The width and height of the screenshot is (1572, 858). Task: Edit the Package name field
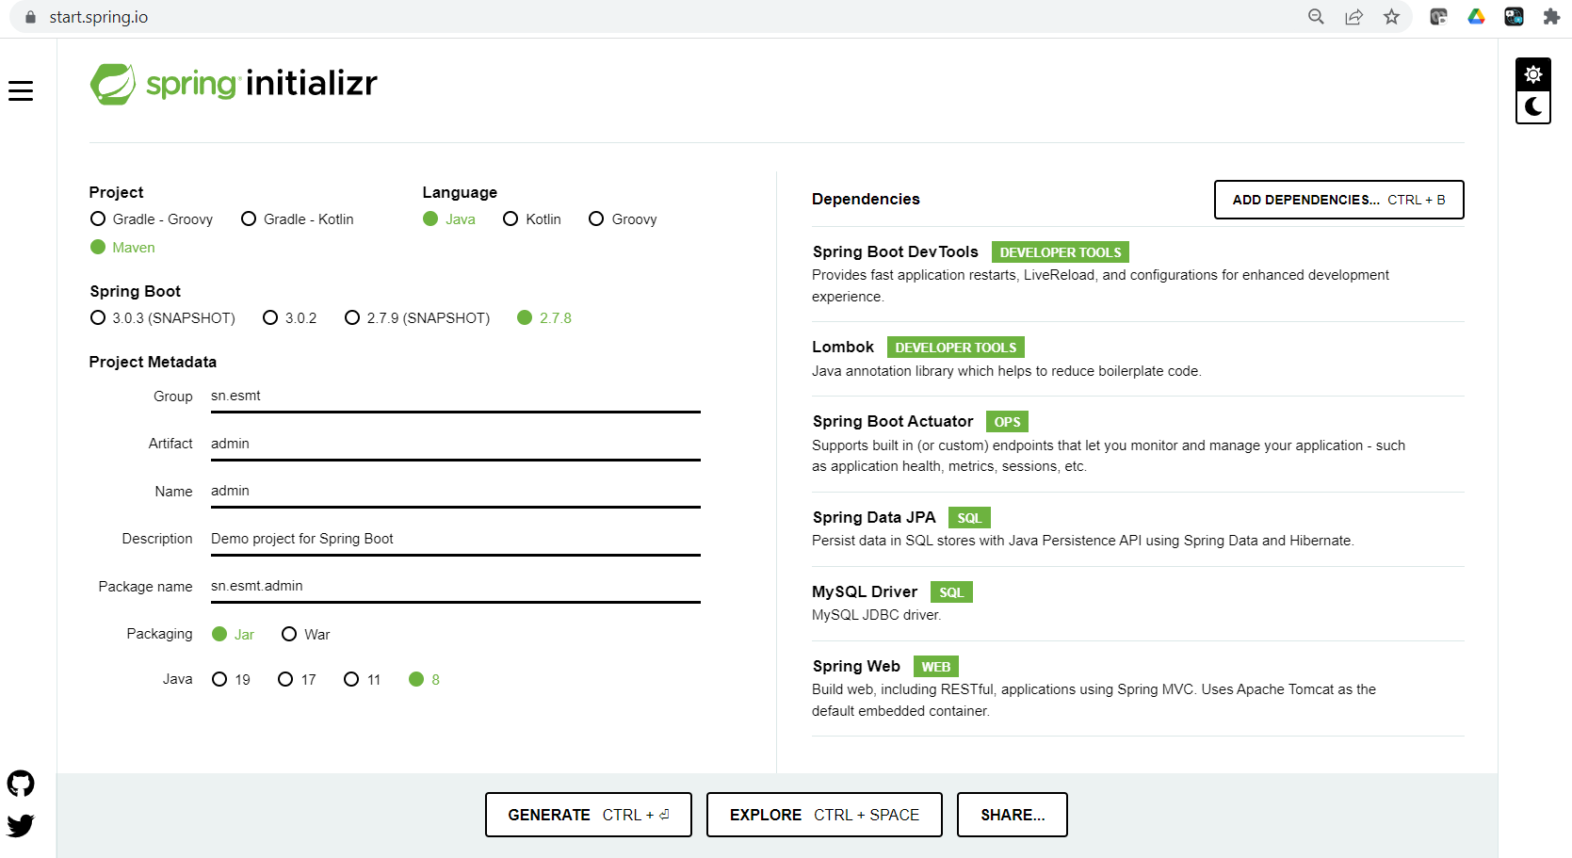click(x=455, y=586)
